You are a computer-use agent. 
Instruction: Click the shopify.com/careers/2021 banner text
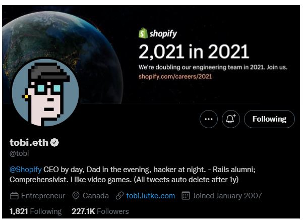175,76
